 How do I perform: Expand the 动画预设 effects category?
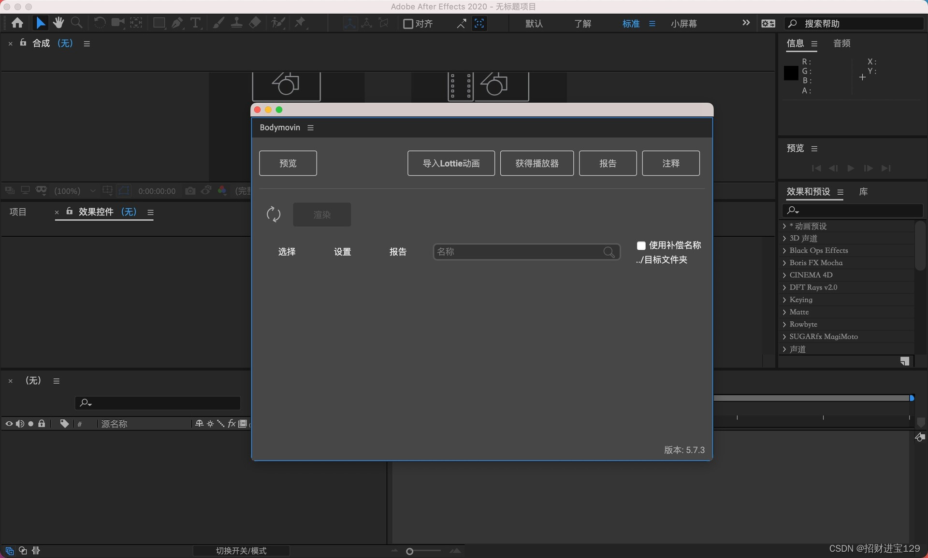point(784,226)
